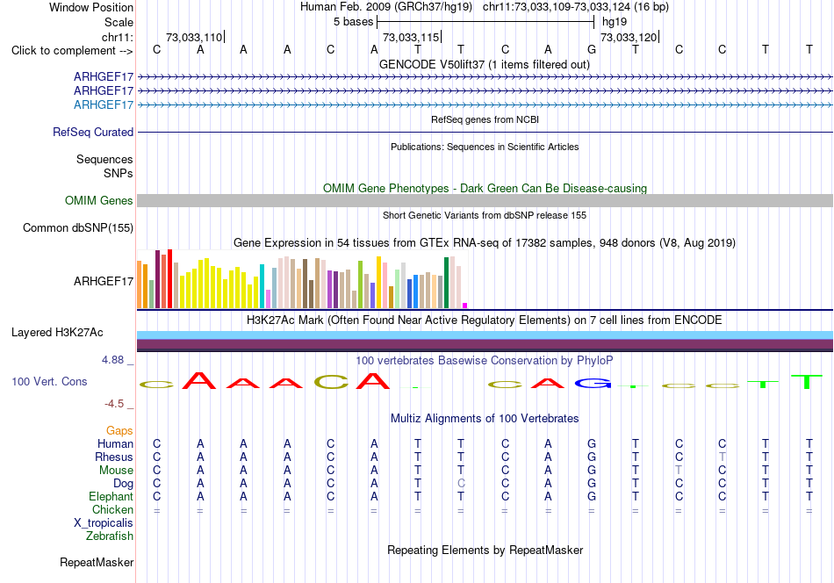The image size is (834, 583).
Task: Select the Human species label
Action: [x=115, y=443]
